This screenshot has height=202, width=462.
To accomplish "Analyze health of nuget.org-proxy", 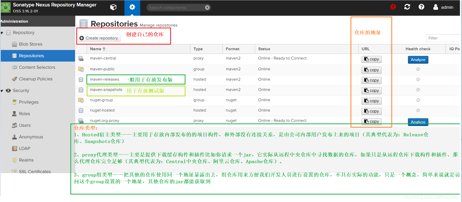I will [x=418, y=122].
